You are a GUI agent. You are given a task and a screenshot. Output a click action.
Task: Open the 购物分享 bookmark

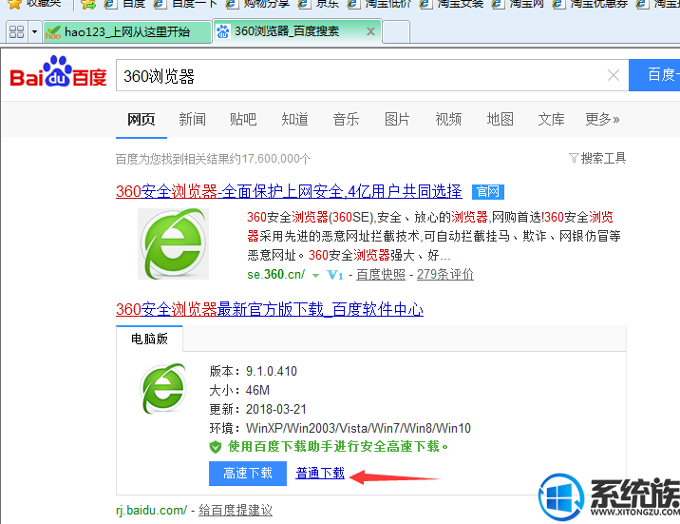(258, 4)
